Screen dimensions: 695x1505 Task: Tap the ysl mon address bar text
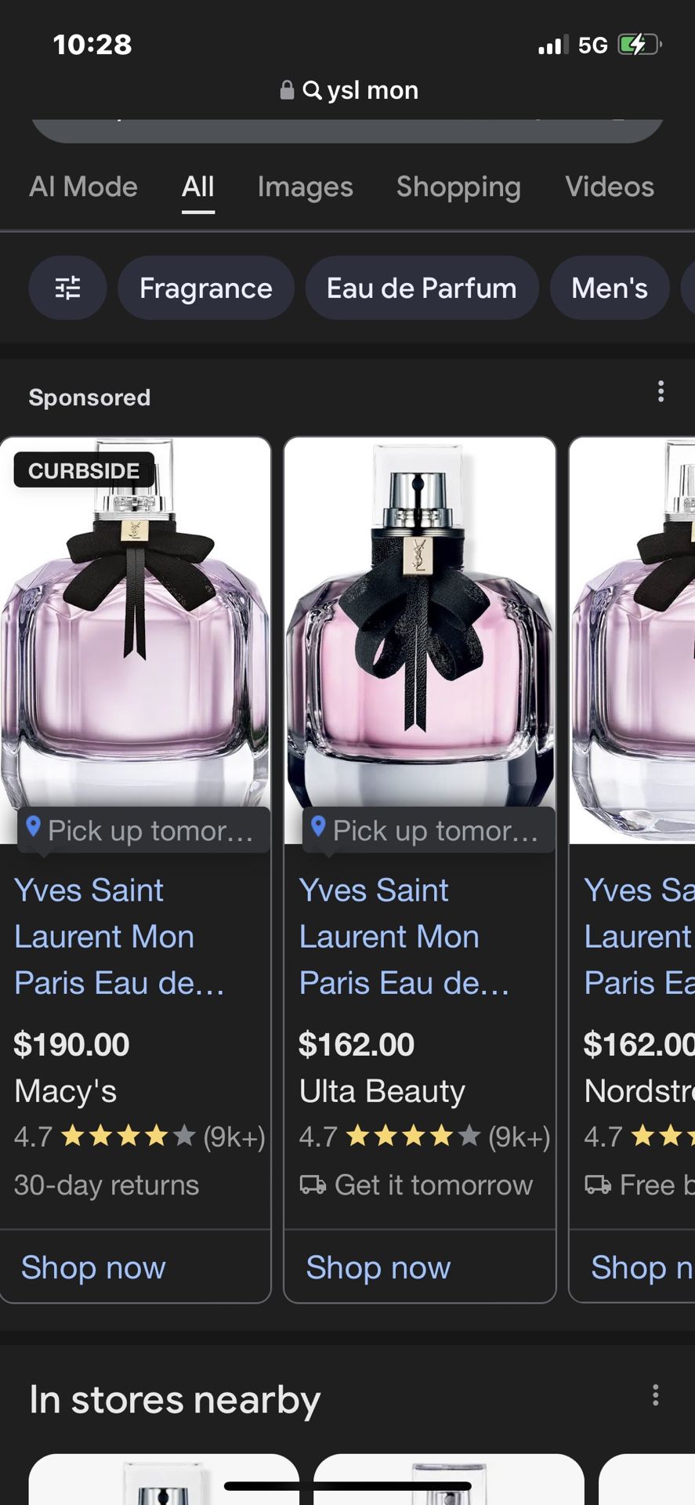coord(373,90)
